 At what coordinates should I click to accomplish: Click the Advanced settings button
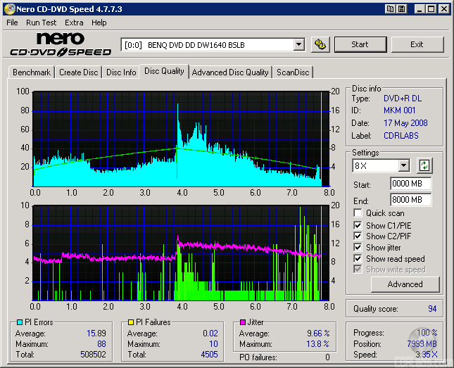point(405,284)
